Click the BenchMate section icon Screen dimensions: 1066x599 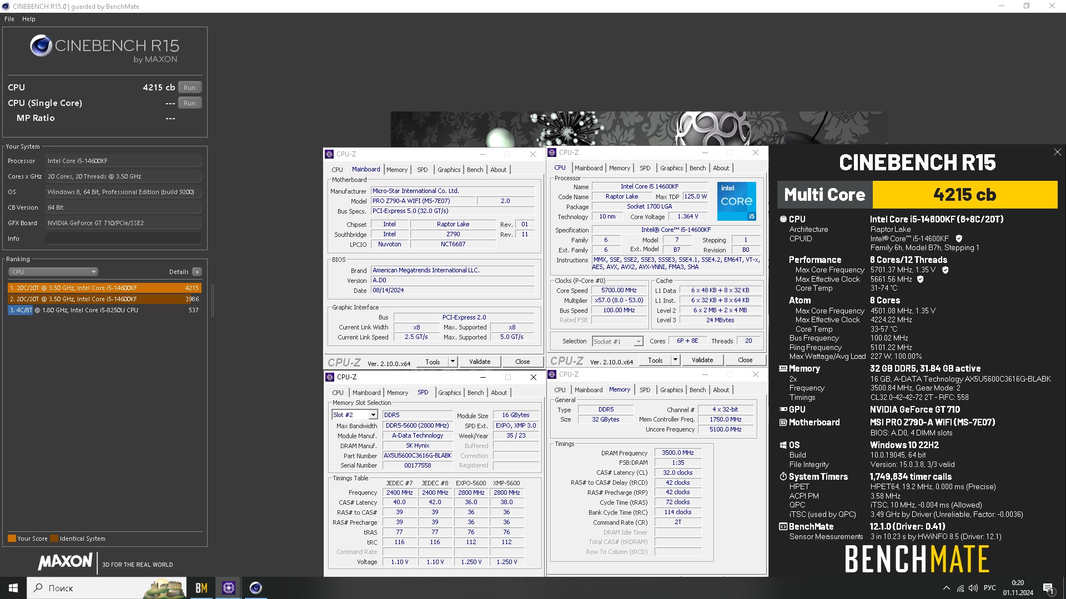pos(783,526)
